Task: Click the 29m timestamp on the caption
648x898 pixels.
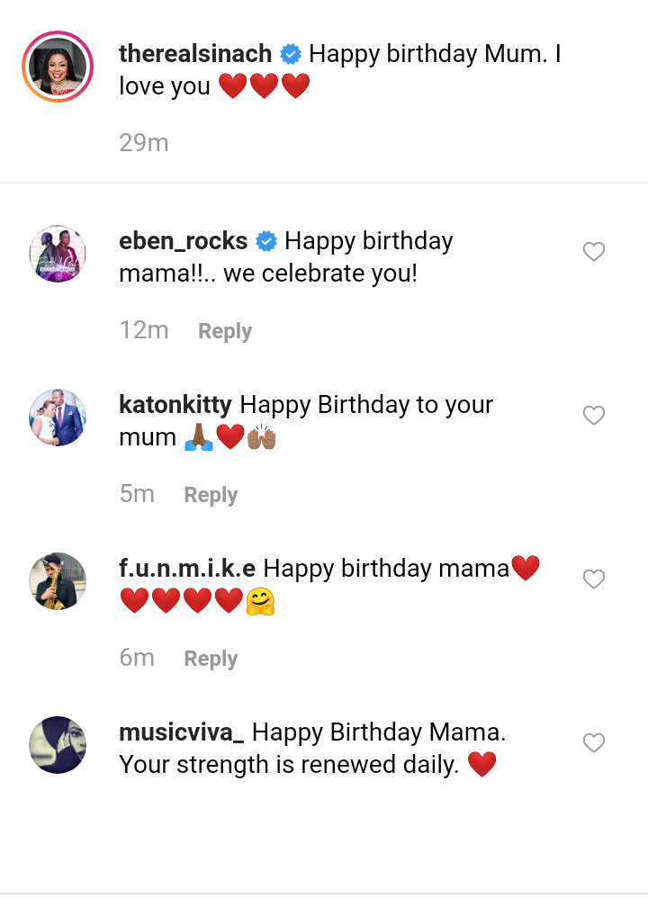Action: [x=144, y=142]
